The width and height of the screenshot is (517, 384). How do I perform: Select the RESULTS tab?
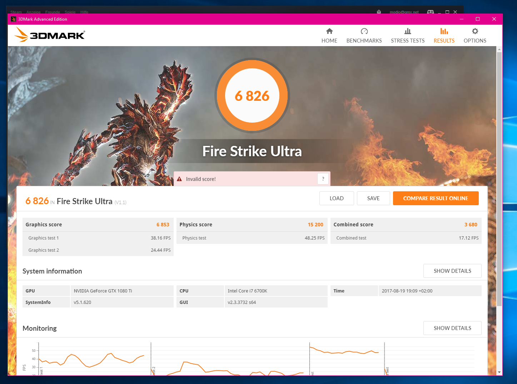[444, 35]
